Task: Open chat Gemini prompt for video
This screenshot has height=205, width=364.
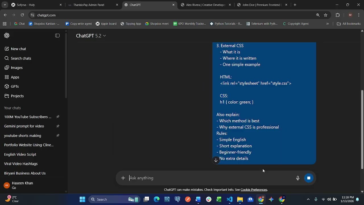Action: point(24,126)
